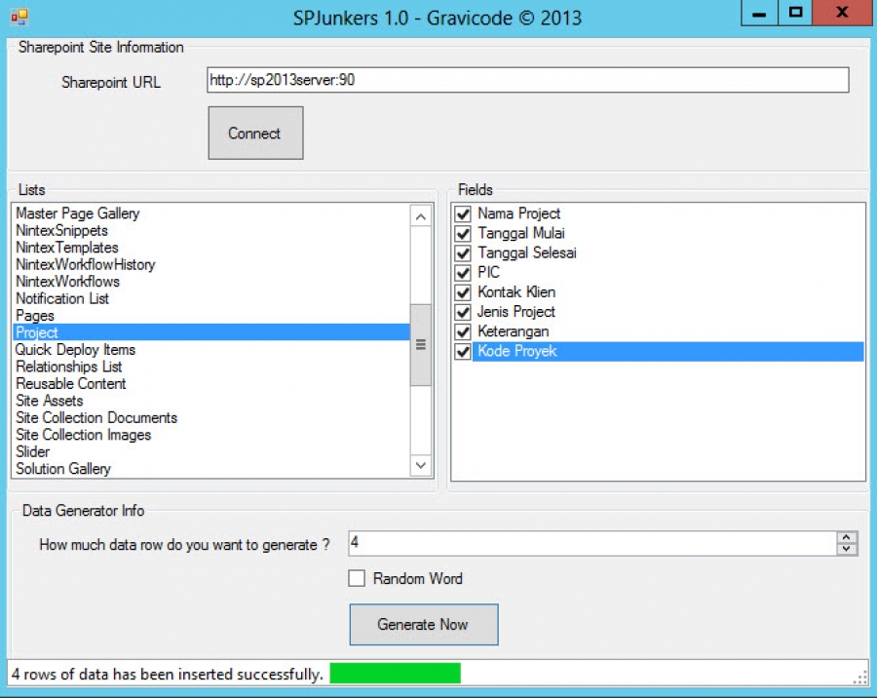Click the SPJunkers application icon in title bar
Image resolution: width=877 pixels, height=698 pixels.
pyautogui.click(x=21, y=17)
